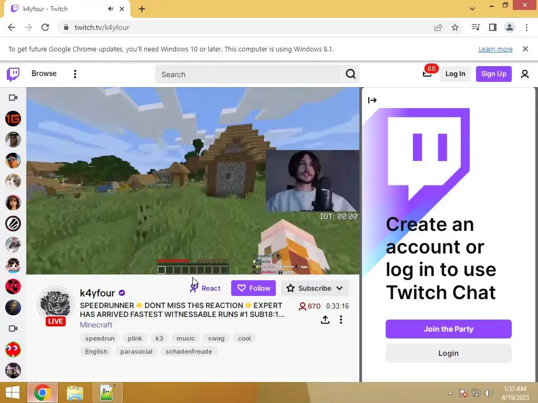
Task: Open the three-dot more menu beside Browse
Action: (x=75, y=74)
